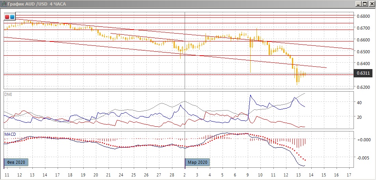Click the DMI scale value 40
Image resolution: width=376 pixels, height=180 pixels.
tap(359, 102)
